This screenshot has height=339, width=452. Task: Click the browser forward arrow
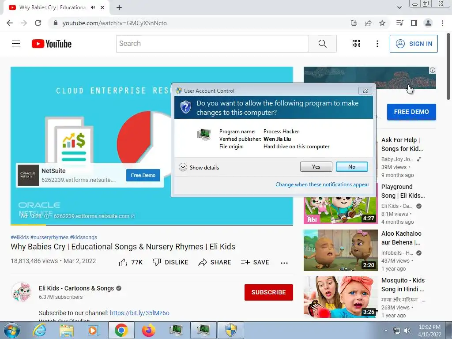coord(24,23)
